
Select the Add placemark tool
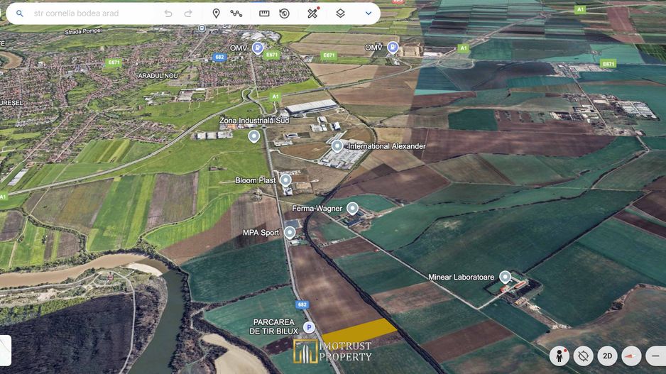(x=216, y=13)
